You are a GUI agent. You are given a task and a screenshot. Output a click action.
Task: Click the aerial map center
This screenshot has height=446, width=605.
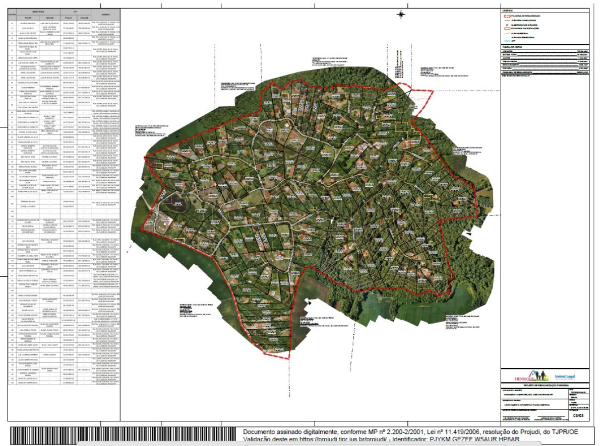coord(312,216)
